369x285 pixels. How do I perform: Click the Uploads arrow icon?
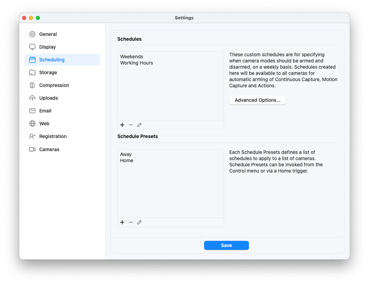tap(32, 98)
